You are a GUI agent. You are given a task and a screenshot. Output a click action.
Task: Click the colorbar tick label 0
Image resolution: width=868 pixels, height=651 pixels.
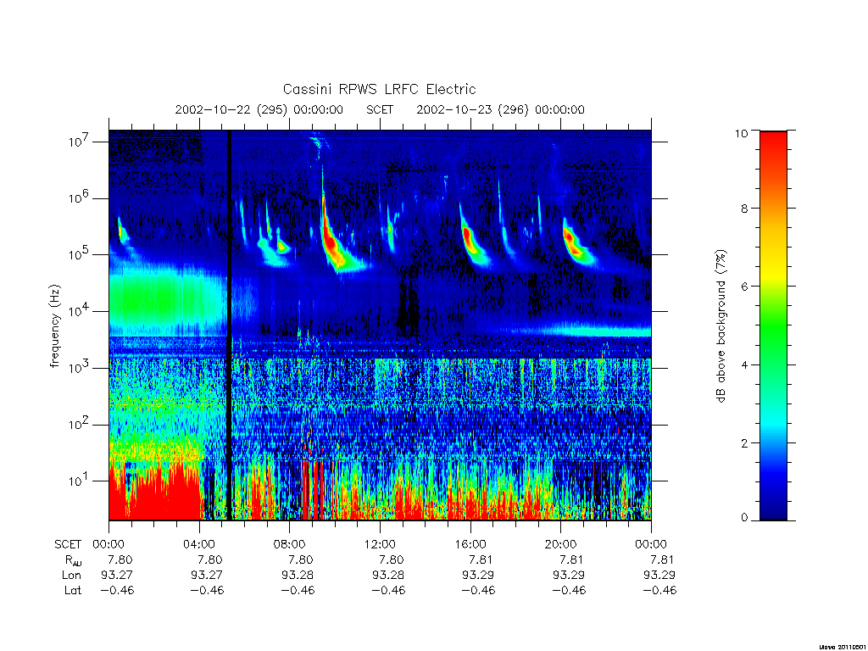744,518
